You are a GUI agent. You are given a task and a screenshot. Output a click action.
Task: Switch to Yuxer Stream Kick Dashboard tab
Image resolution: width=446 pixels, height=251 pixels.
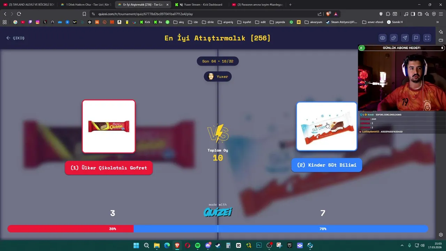click(200, 5)
